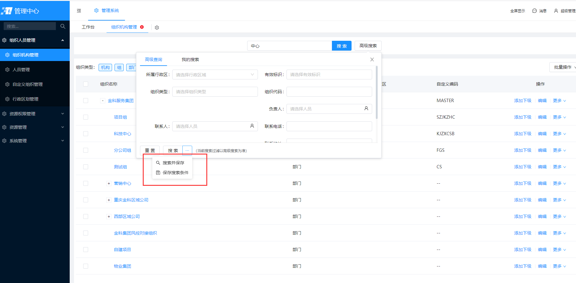Choose 保存搜索条件 from the popup menu
This screenshot has width=576, height=283.
click(x=172, y=173)
